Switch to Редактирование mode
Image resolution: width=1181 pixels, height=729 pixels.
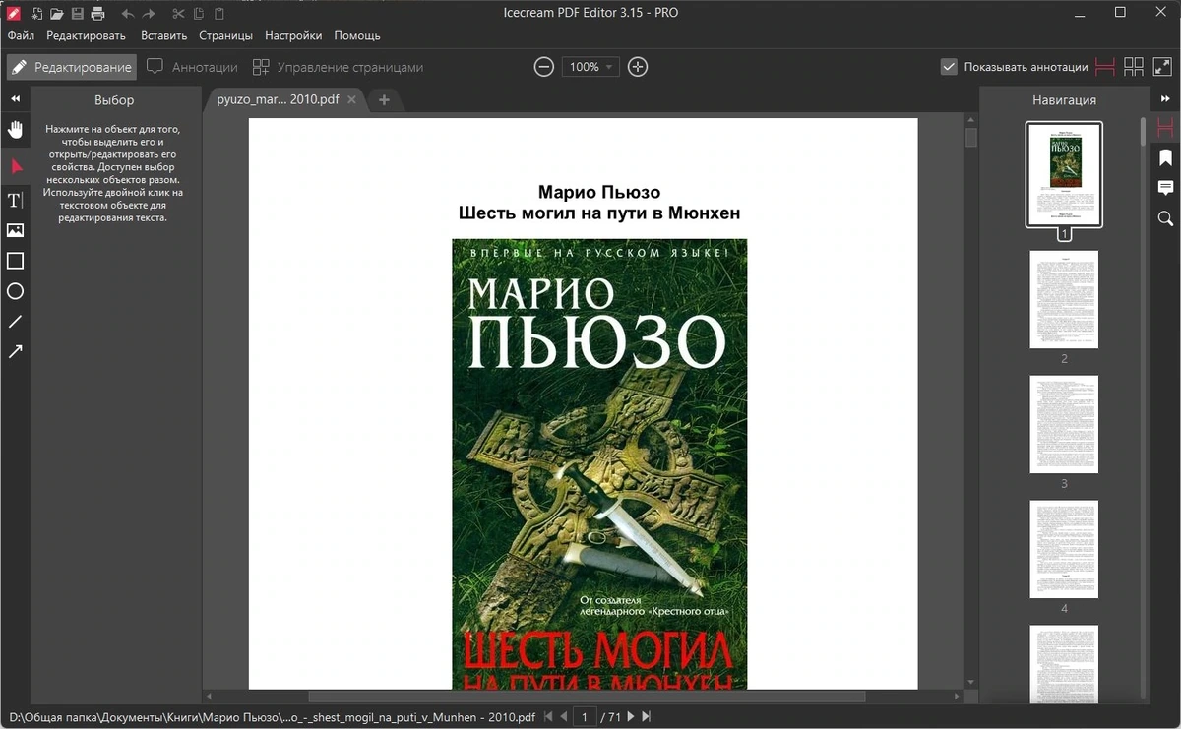72,67
